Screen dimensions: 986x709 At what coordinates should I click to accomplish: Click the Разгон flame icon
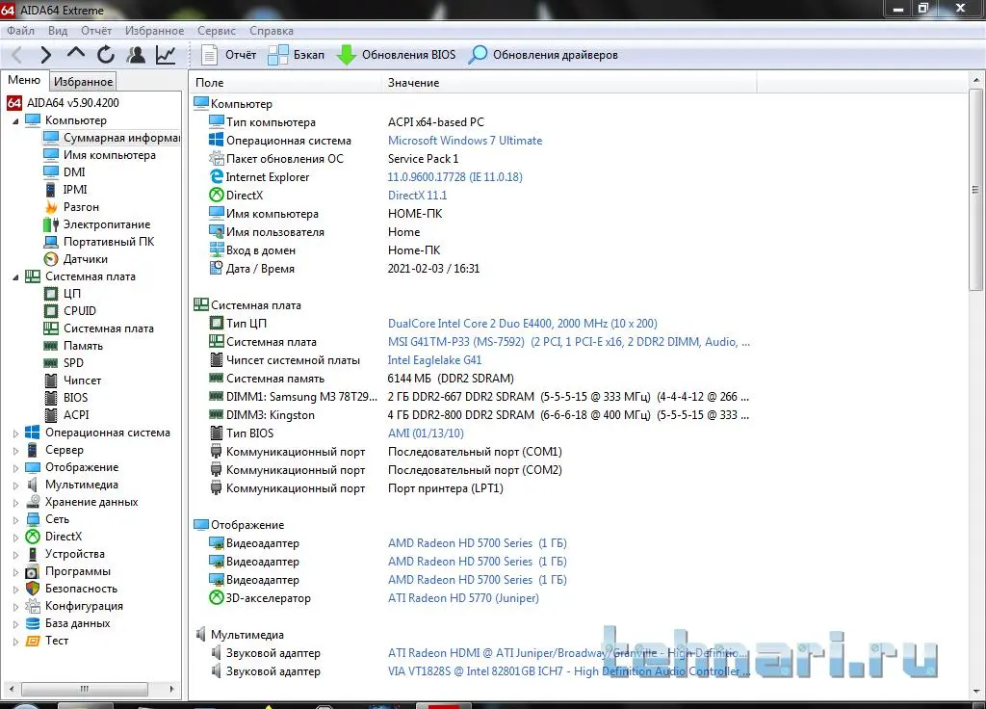(x=51, y=206)
